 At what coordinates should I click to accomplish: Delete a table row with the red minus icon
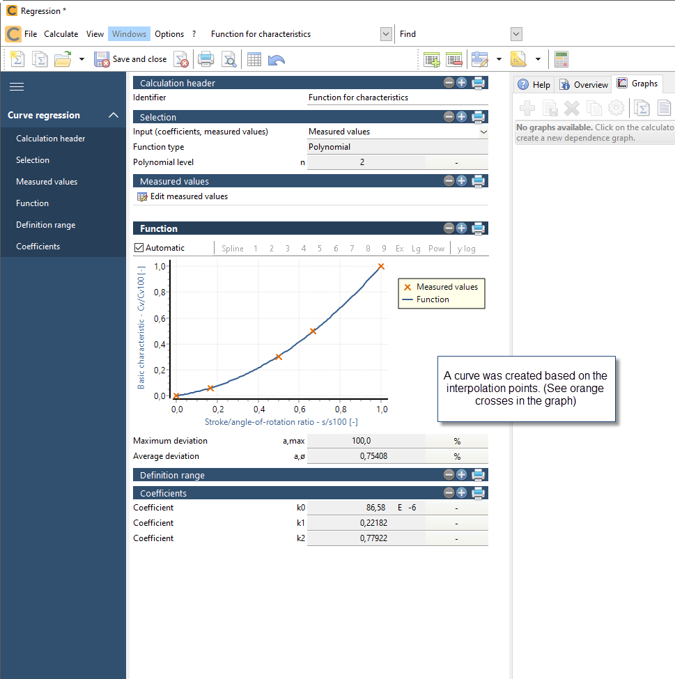point(454,59)
